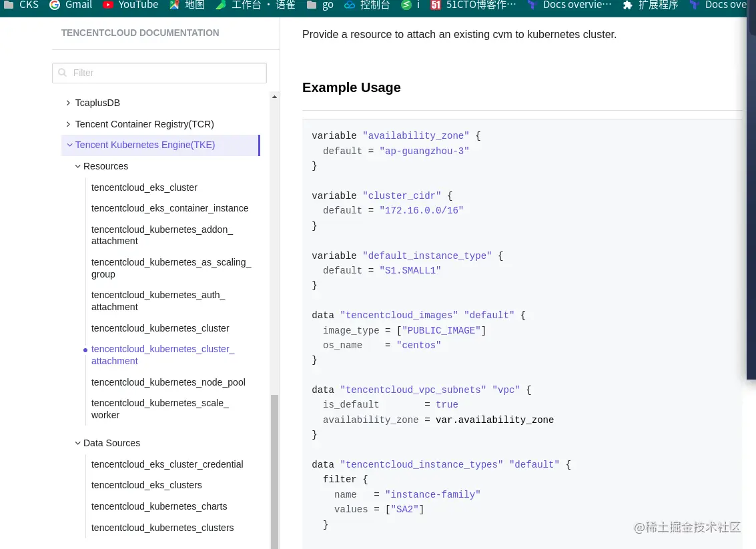Click the Example Usage heading
Image resolution: width=756 pixels, height=549 pixels.
point(352,88)
